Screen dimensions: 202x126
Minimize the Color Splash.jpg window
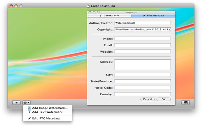16,6
